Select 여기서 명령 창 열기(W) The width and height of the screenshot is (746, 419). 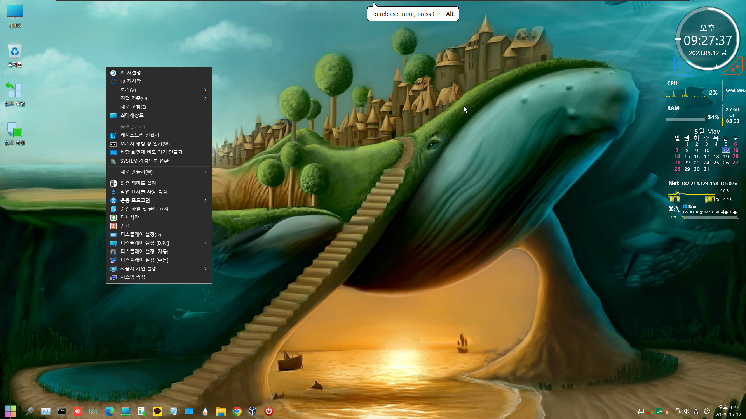coord(159,144)
